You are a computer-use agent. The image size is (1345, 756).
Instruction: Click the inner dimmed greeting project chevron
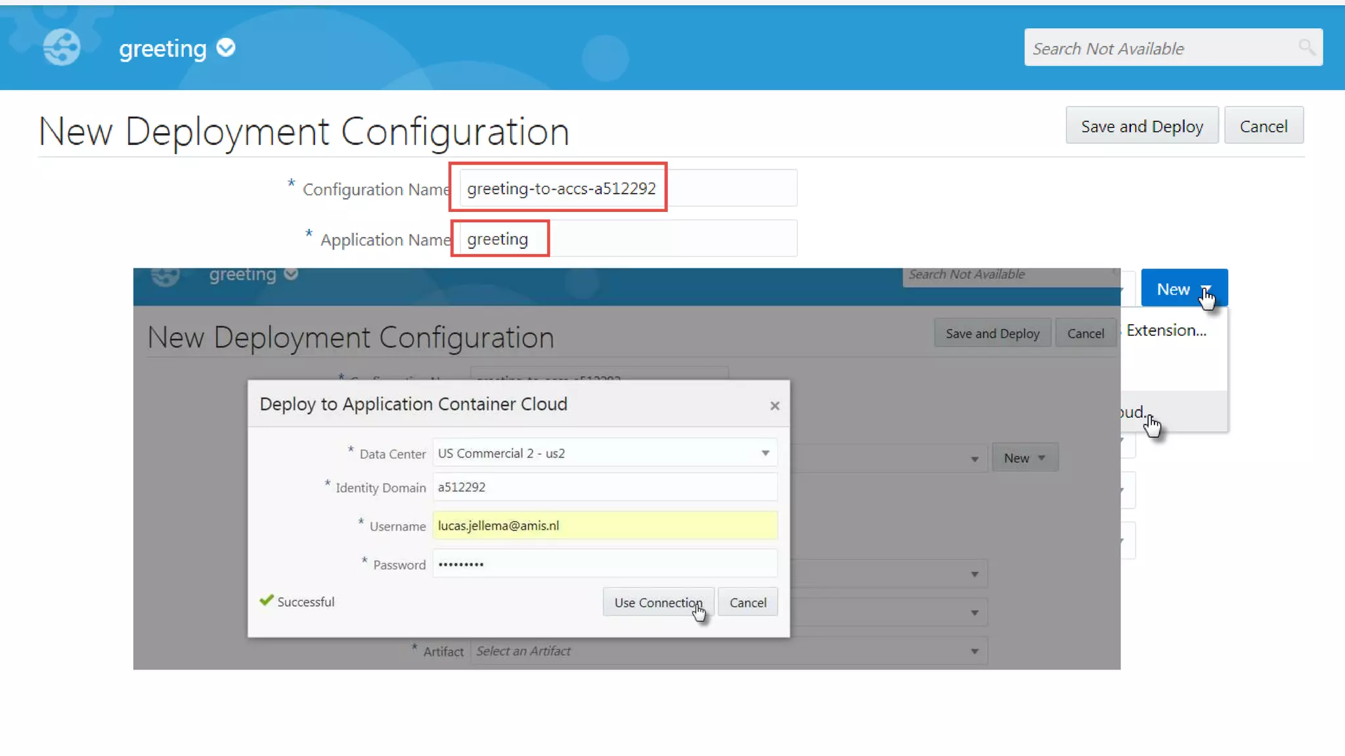coord(291,274)
